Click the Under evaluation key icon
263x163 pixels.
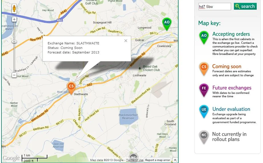click(x=204, y=112)
